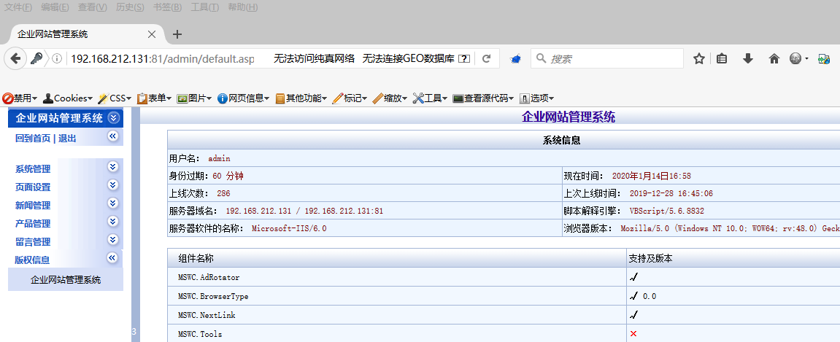Click the site information icon in address bar
840x342 pixels.
(x=57, y=59)
